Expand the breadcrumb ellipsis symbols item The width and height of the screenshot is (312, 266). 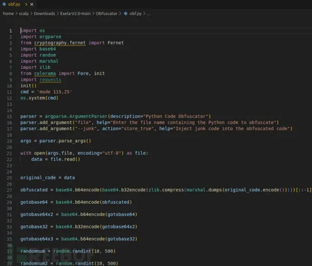pos(149,14)
